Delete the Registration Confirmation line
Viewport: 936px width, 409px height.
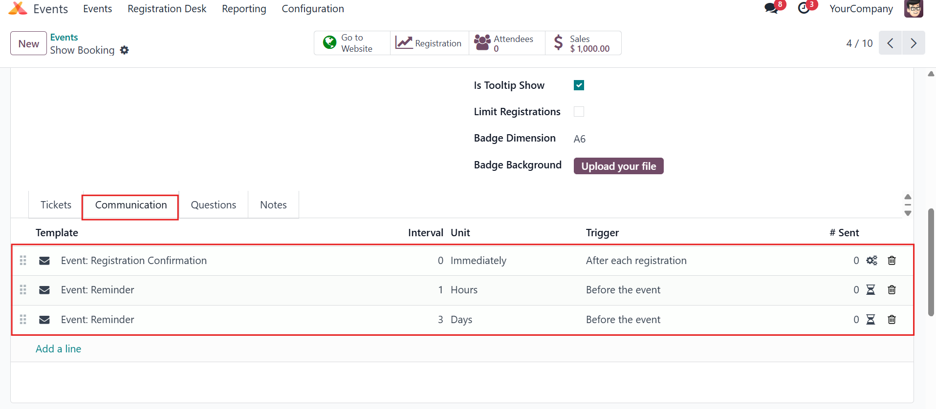tap(892, 261)
